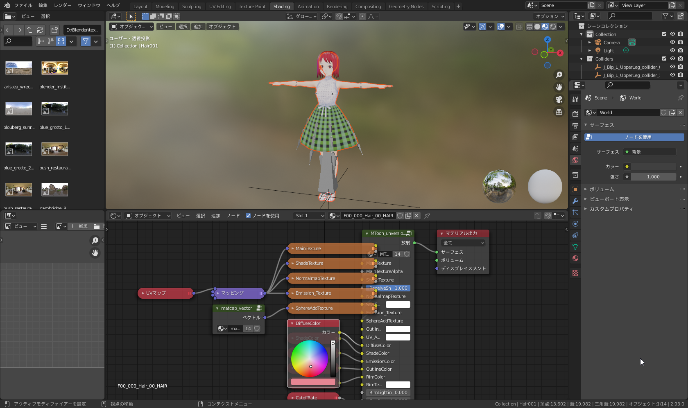Open the Slot 1 dropdown

click(309, 216)
